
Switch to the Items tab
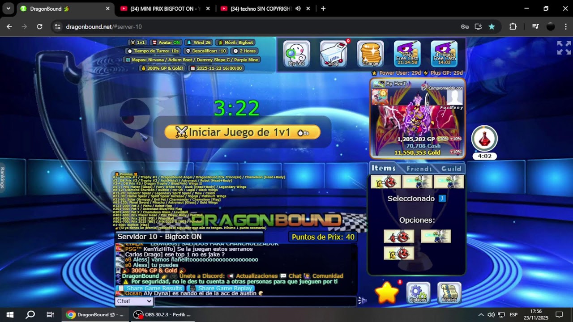(x=384, y=168)
